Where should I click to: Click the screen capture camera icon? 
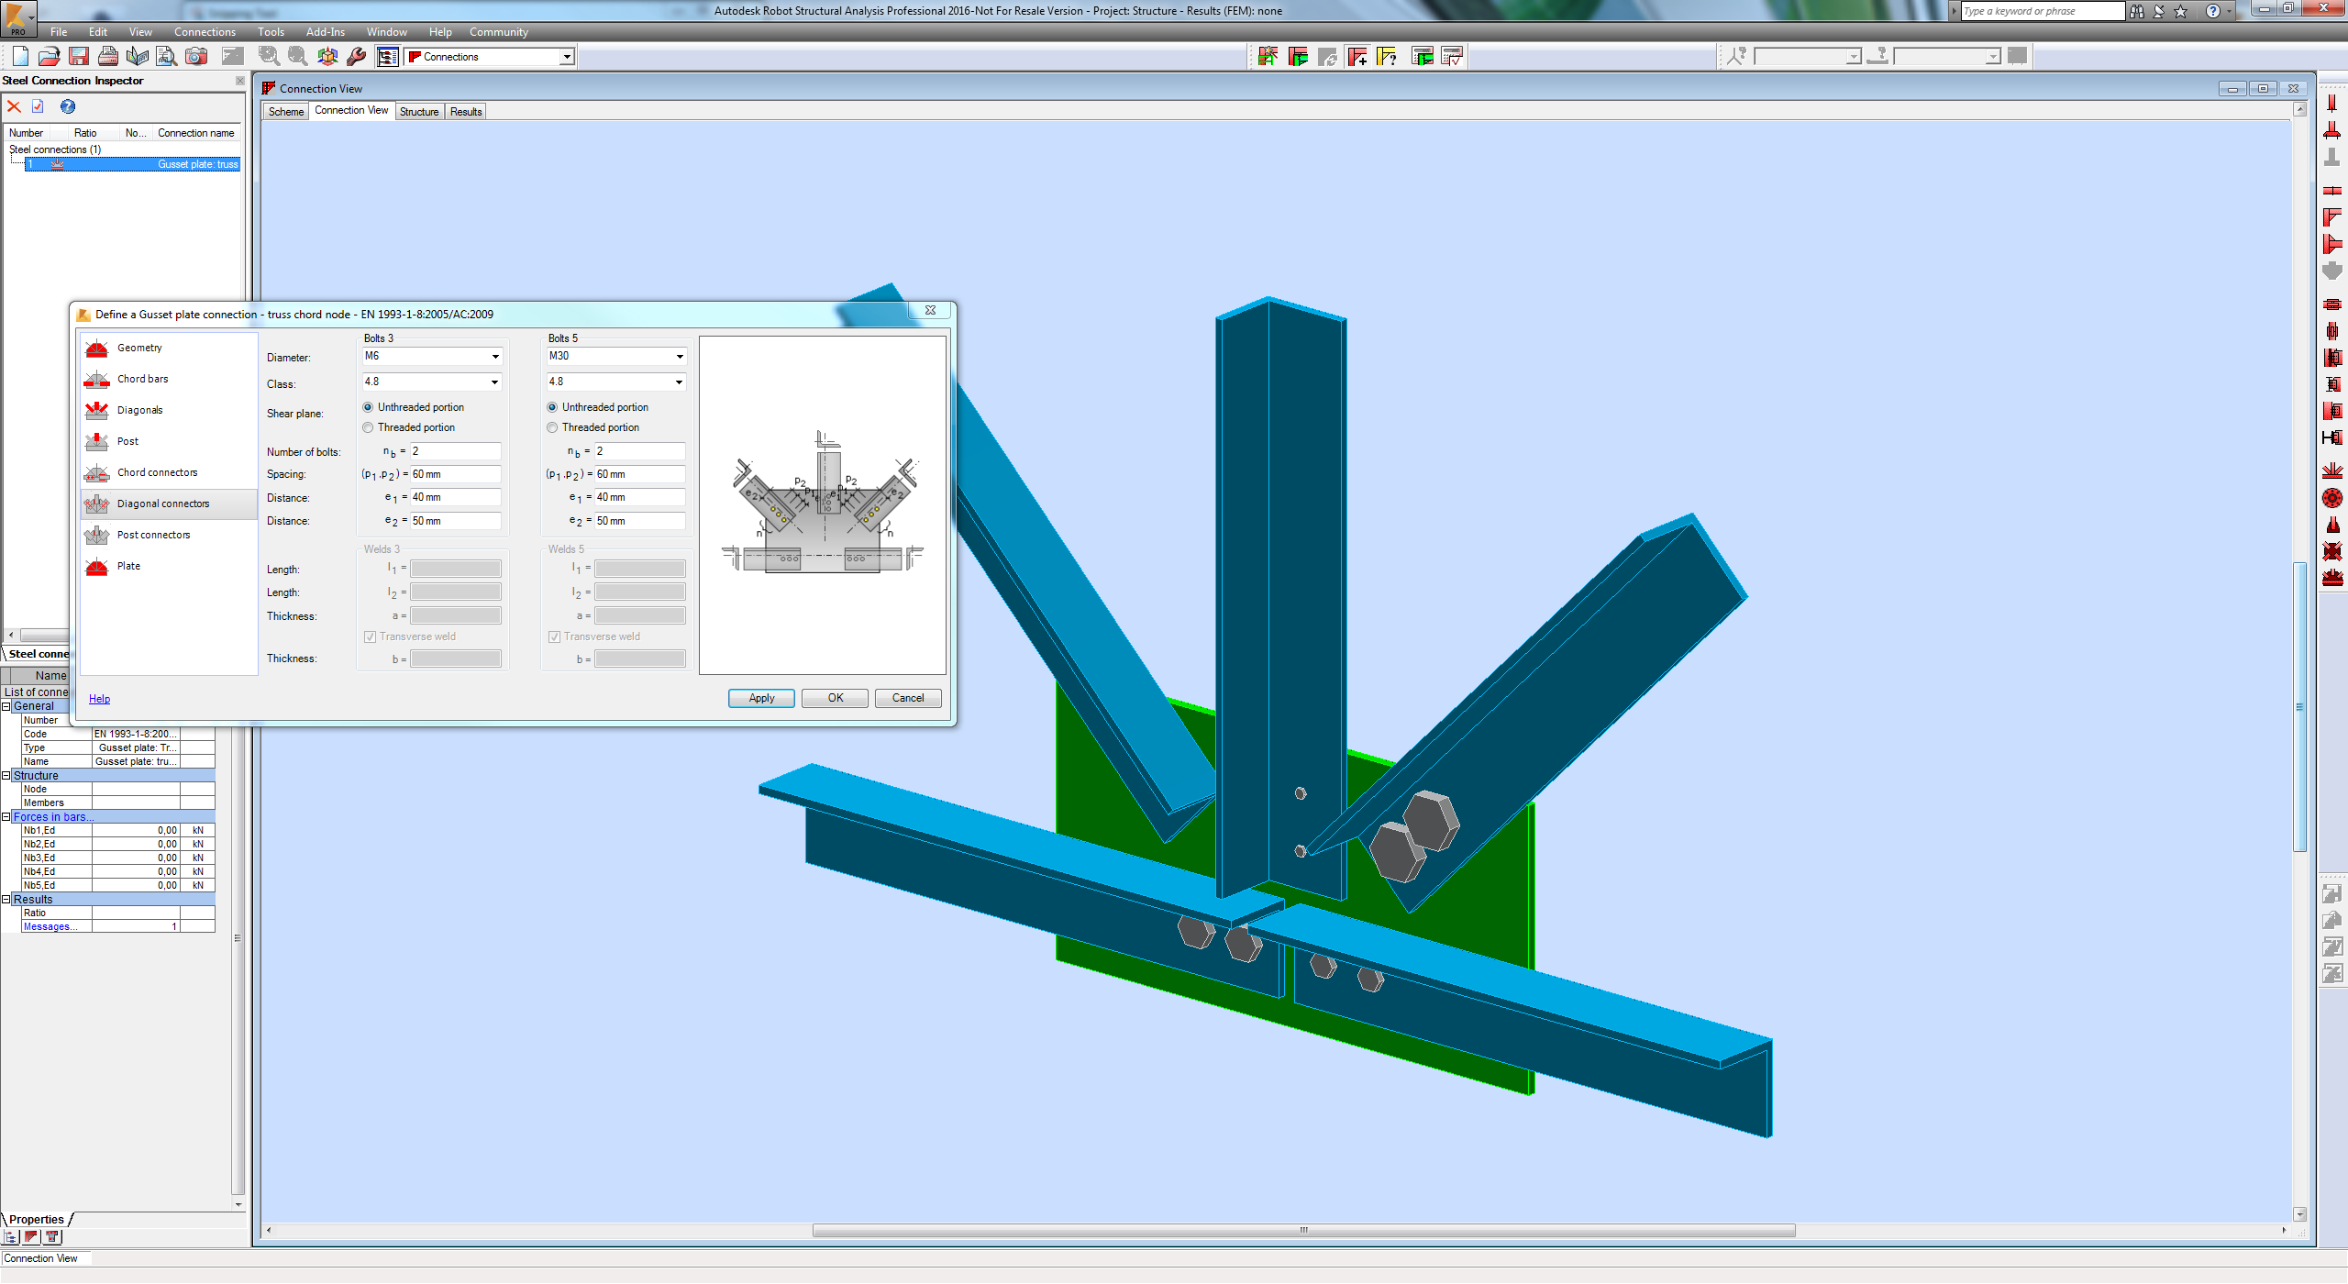click(196, 57)
